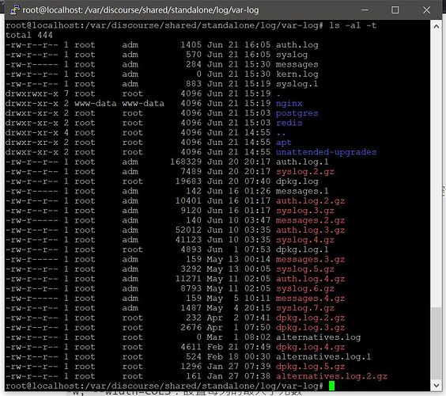
Task: Click the postgres directory name
Action: point(297,113)
